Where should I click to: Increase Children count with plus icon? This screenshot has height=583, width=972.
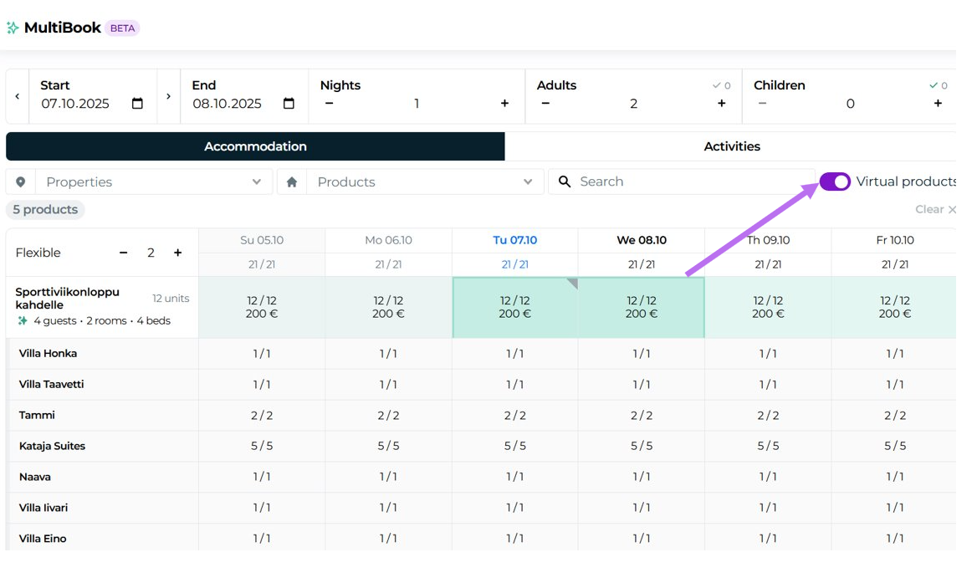[938, 104]
